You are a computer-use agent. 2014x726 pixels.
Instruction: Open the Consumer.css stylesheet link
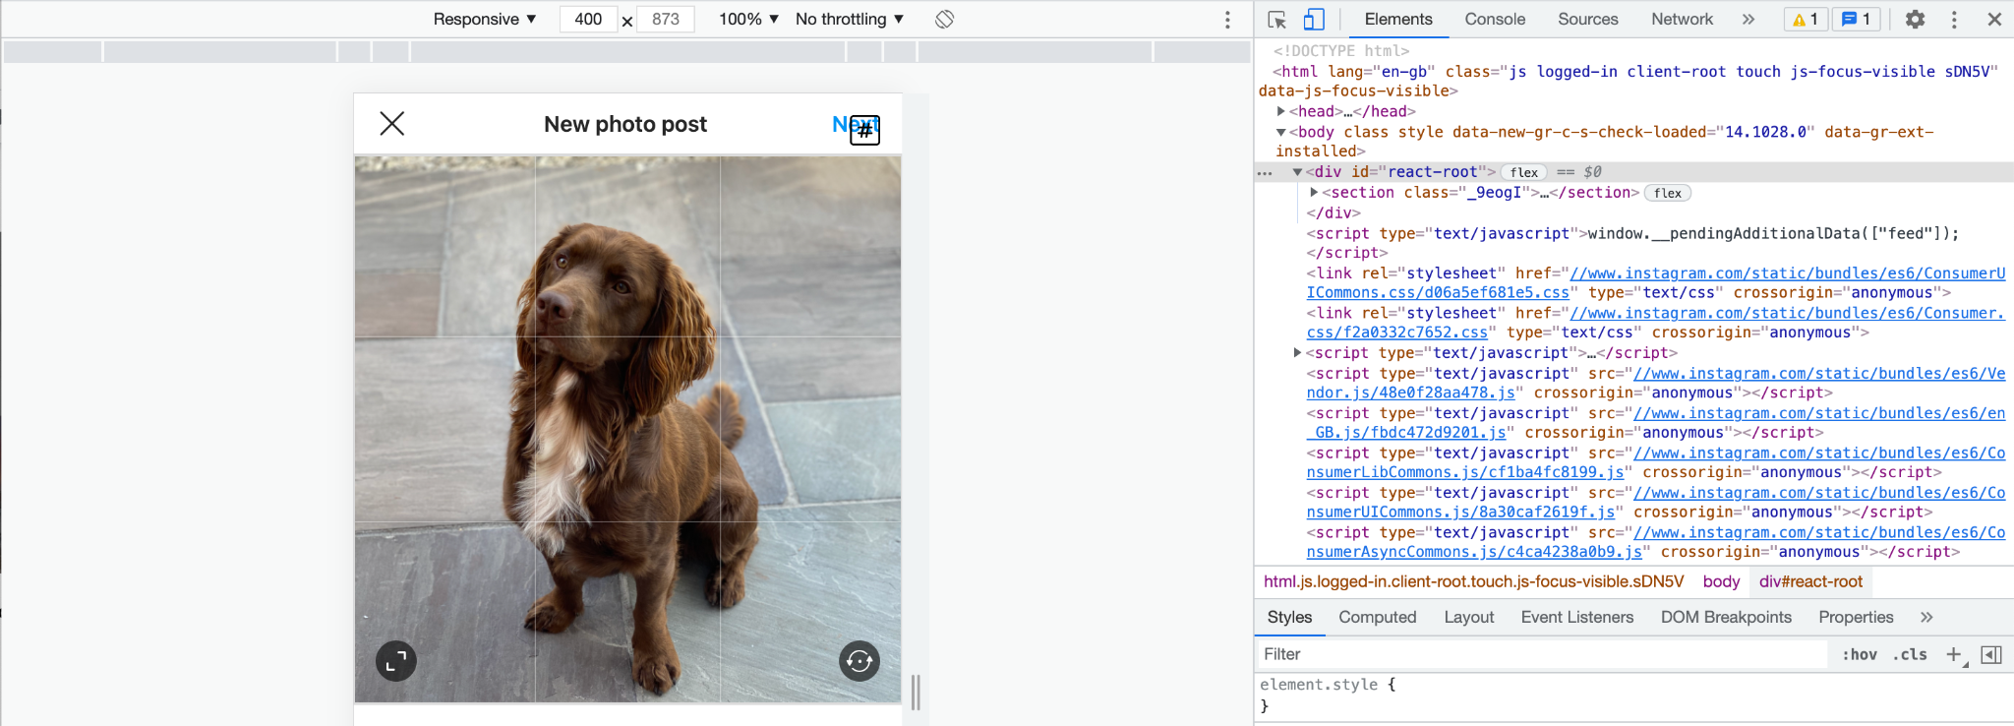(1656, 323)
